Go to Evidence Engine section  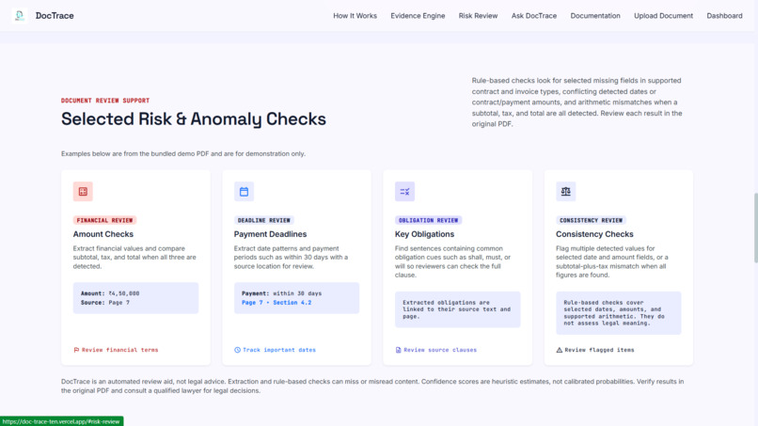pos(418,15)
